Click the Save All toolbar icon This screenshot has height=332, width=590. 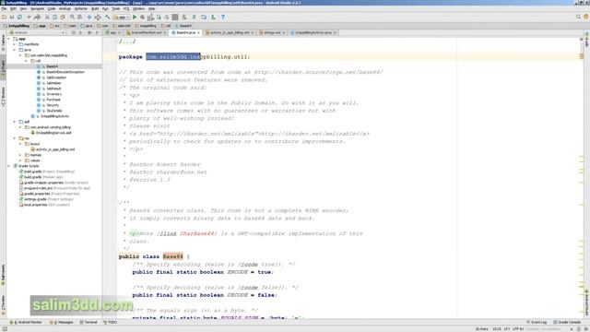coord(12,17)
